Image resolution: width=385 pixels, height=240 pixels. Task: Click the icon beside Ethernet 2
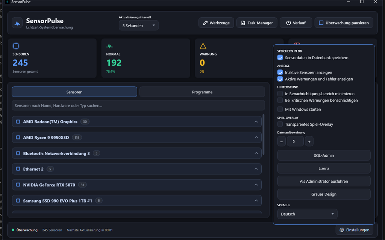tap(18, 169)
